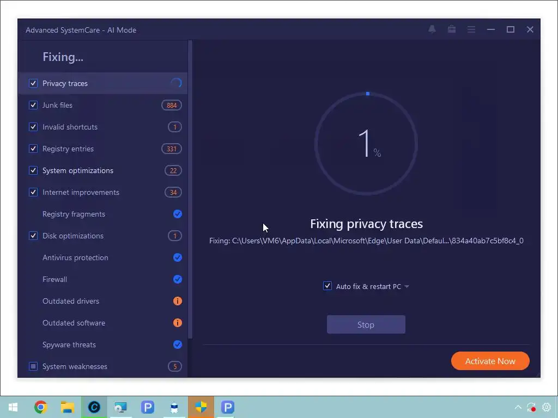Click the blue checkmark next to Firewall
558x418 pixels.
(178, 279)
